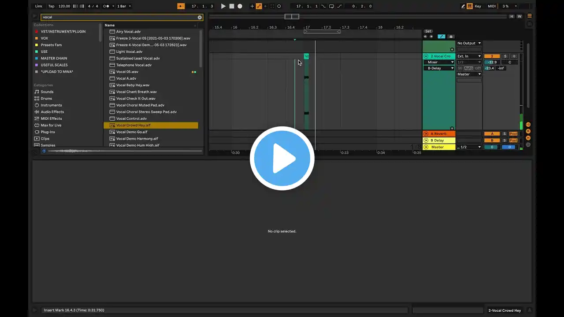Click the red VST/INSTRUMENT/PLUGIN collection swatch

click(37, 32)
